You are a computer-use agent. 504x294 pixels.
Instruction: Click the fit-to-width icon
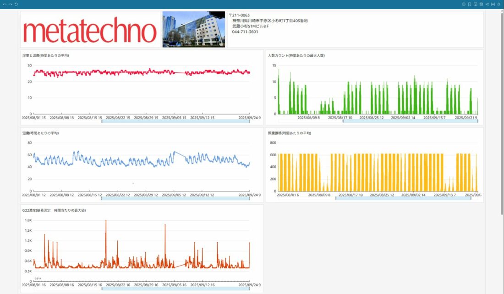[x=493, y=4]
